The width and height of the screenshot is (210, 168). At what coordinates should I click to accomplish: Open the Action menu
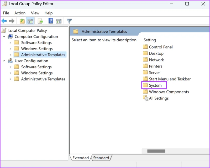click(x=20, y=13)
